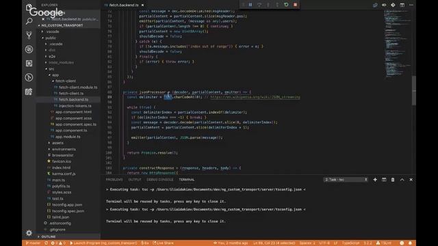Expand the node_modules folder
The width and height of the screenshot is (438, 246).
click(61, 62)
